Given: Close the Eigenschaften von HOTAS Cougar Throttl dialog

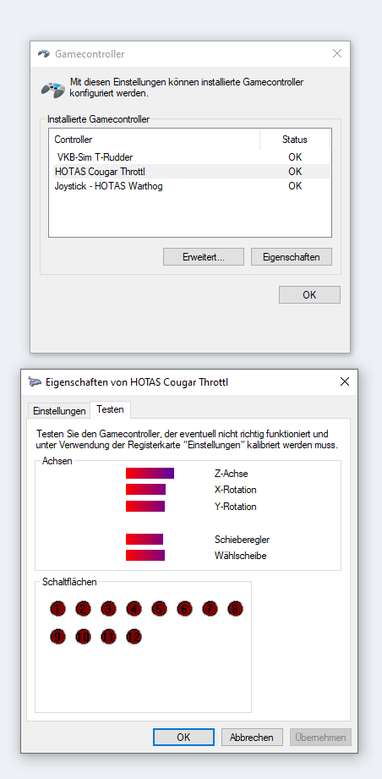Looking at the screenshot, I should (x=345, y=381).
